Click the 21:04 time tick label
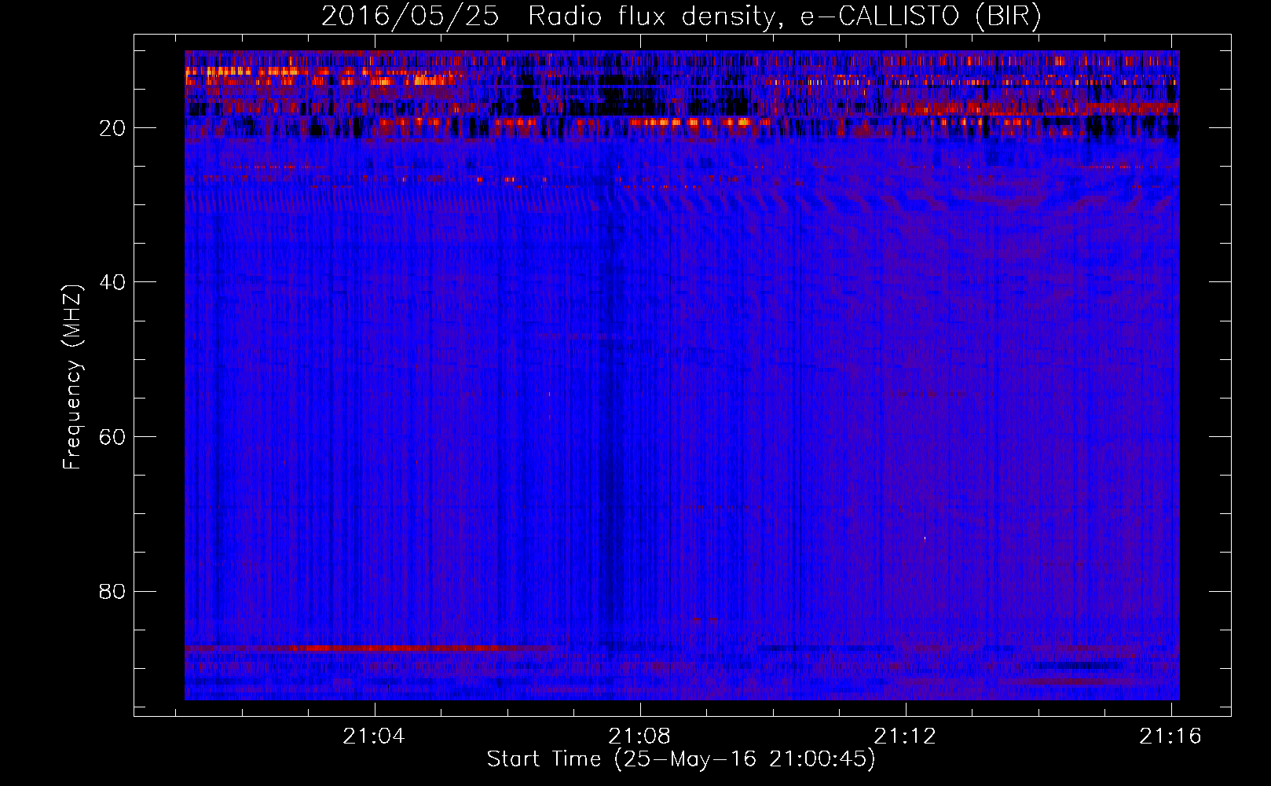Screen dimensions: 1271x786 375,736
